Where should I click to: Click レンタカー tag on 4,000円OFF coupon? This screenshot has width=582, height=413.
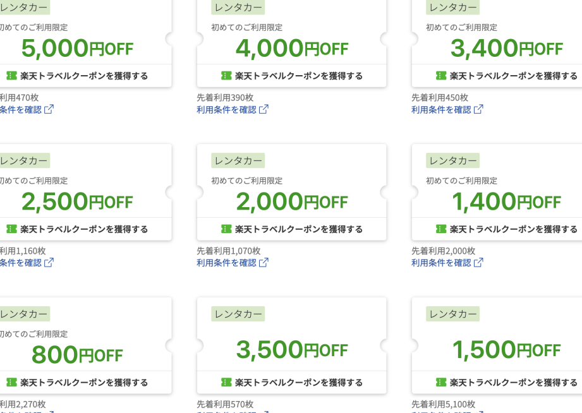tap(238, 7)
